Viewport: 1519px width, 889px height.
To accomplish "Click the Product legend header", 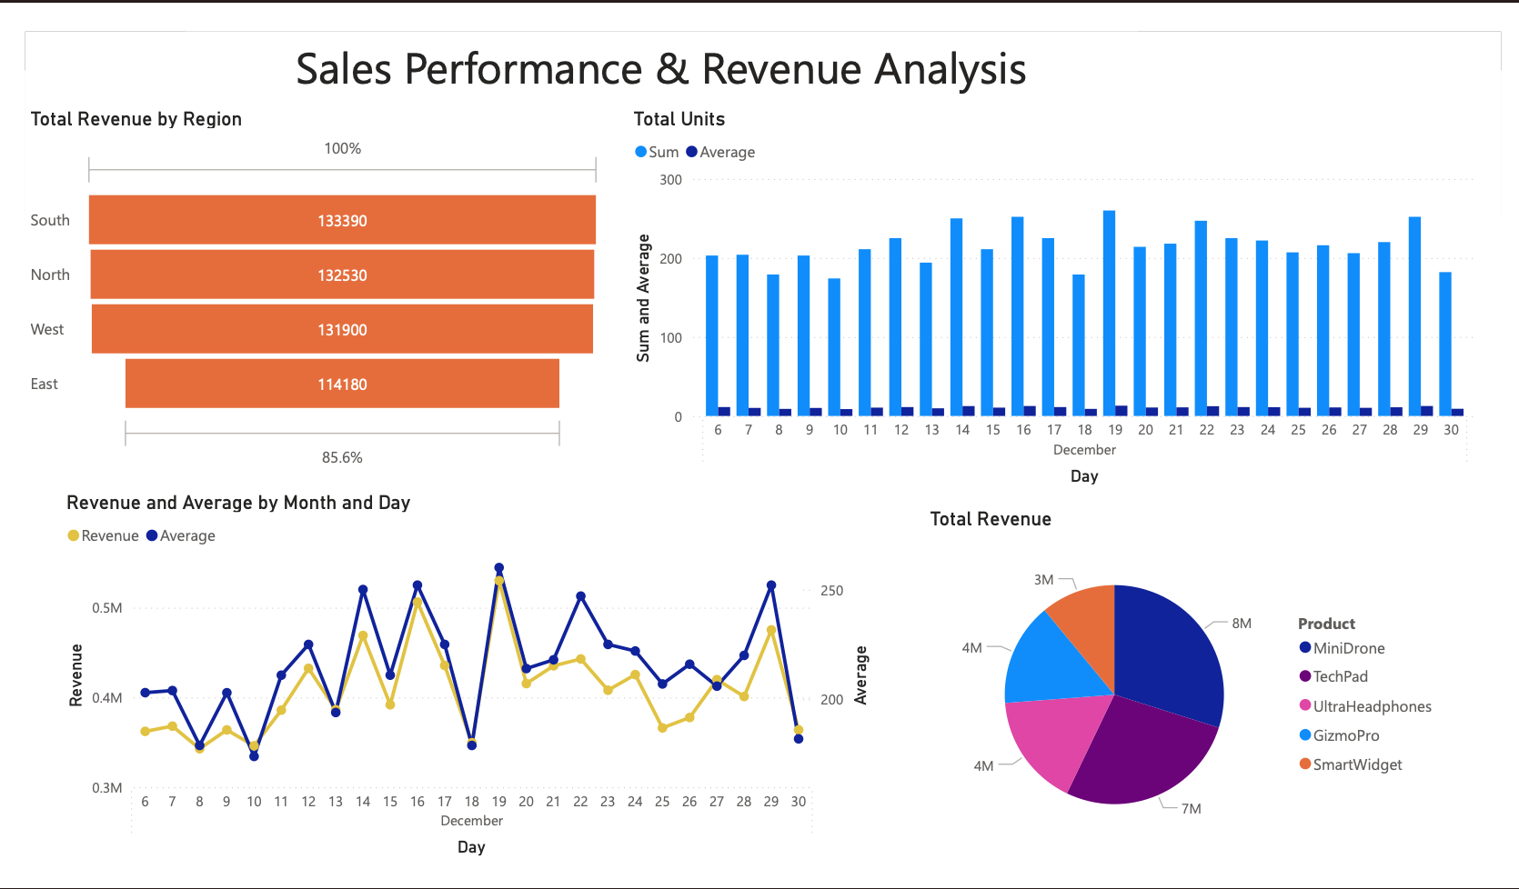I will point(1326,624).
